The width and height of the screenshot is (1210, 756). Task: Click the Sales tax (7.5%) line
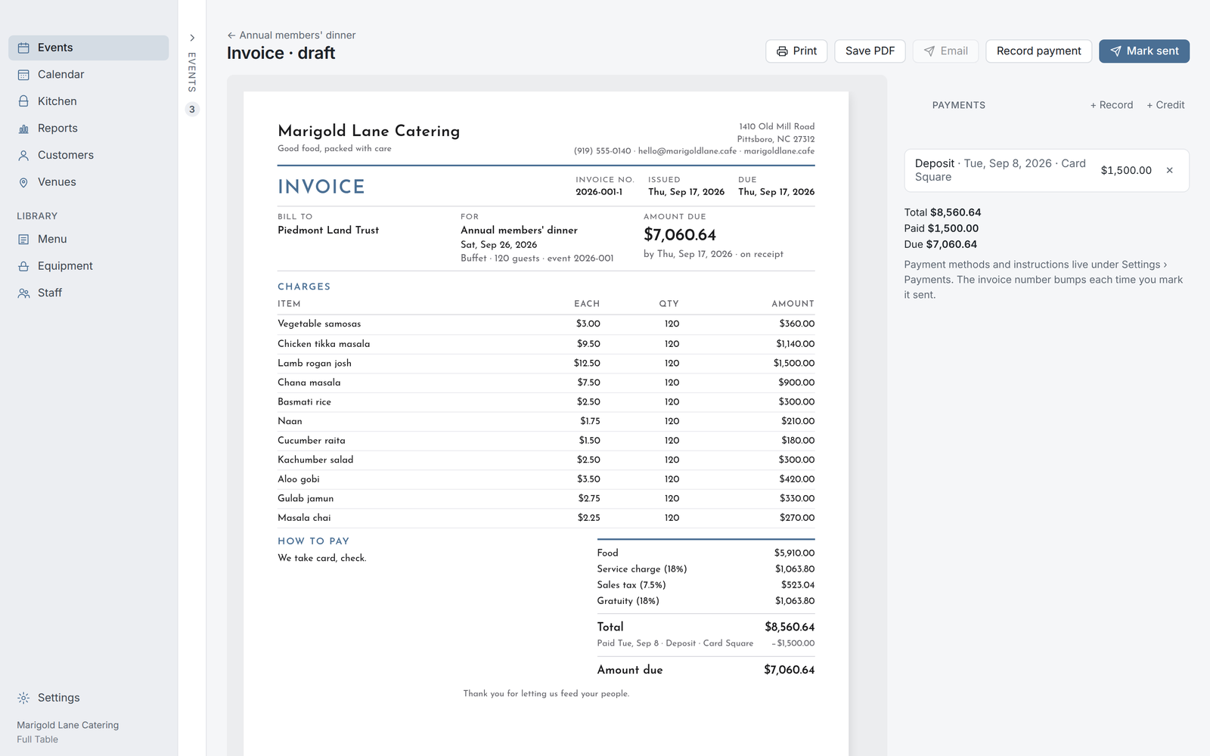(x=706, y=584)
